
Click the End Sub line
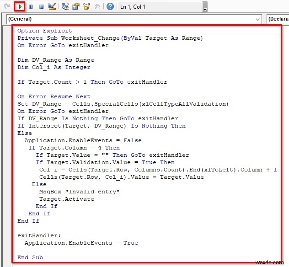point(30,257)
